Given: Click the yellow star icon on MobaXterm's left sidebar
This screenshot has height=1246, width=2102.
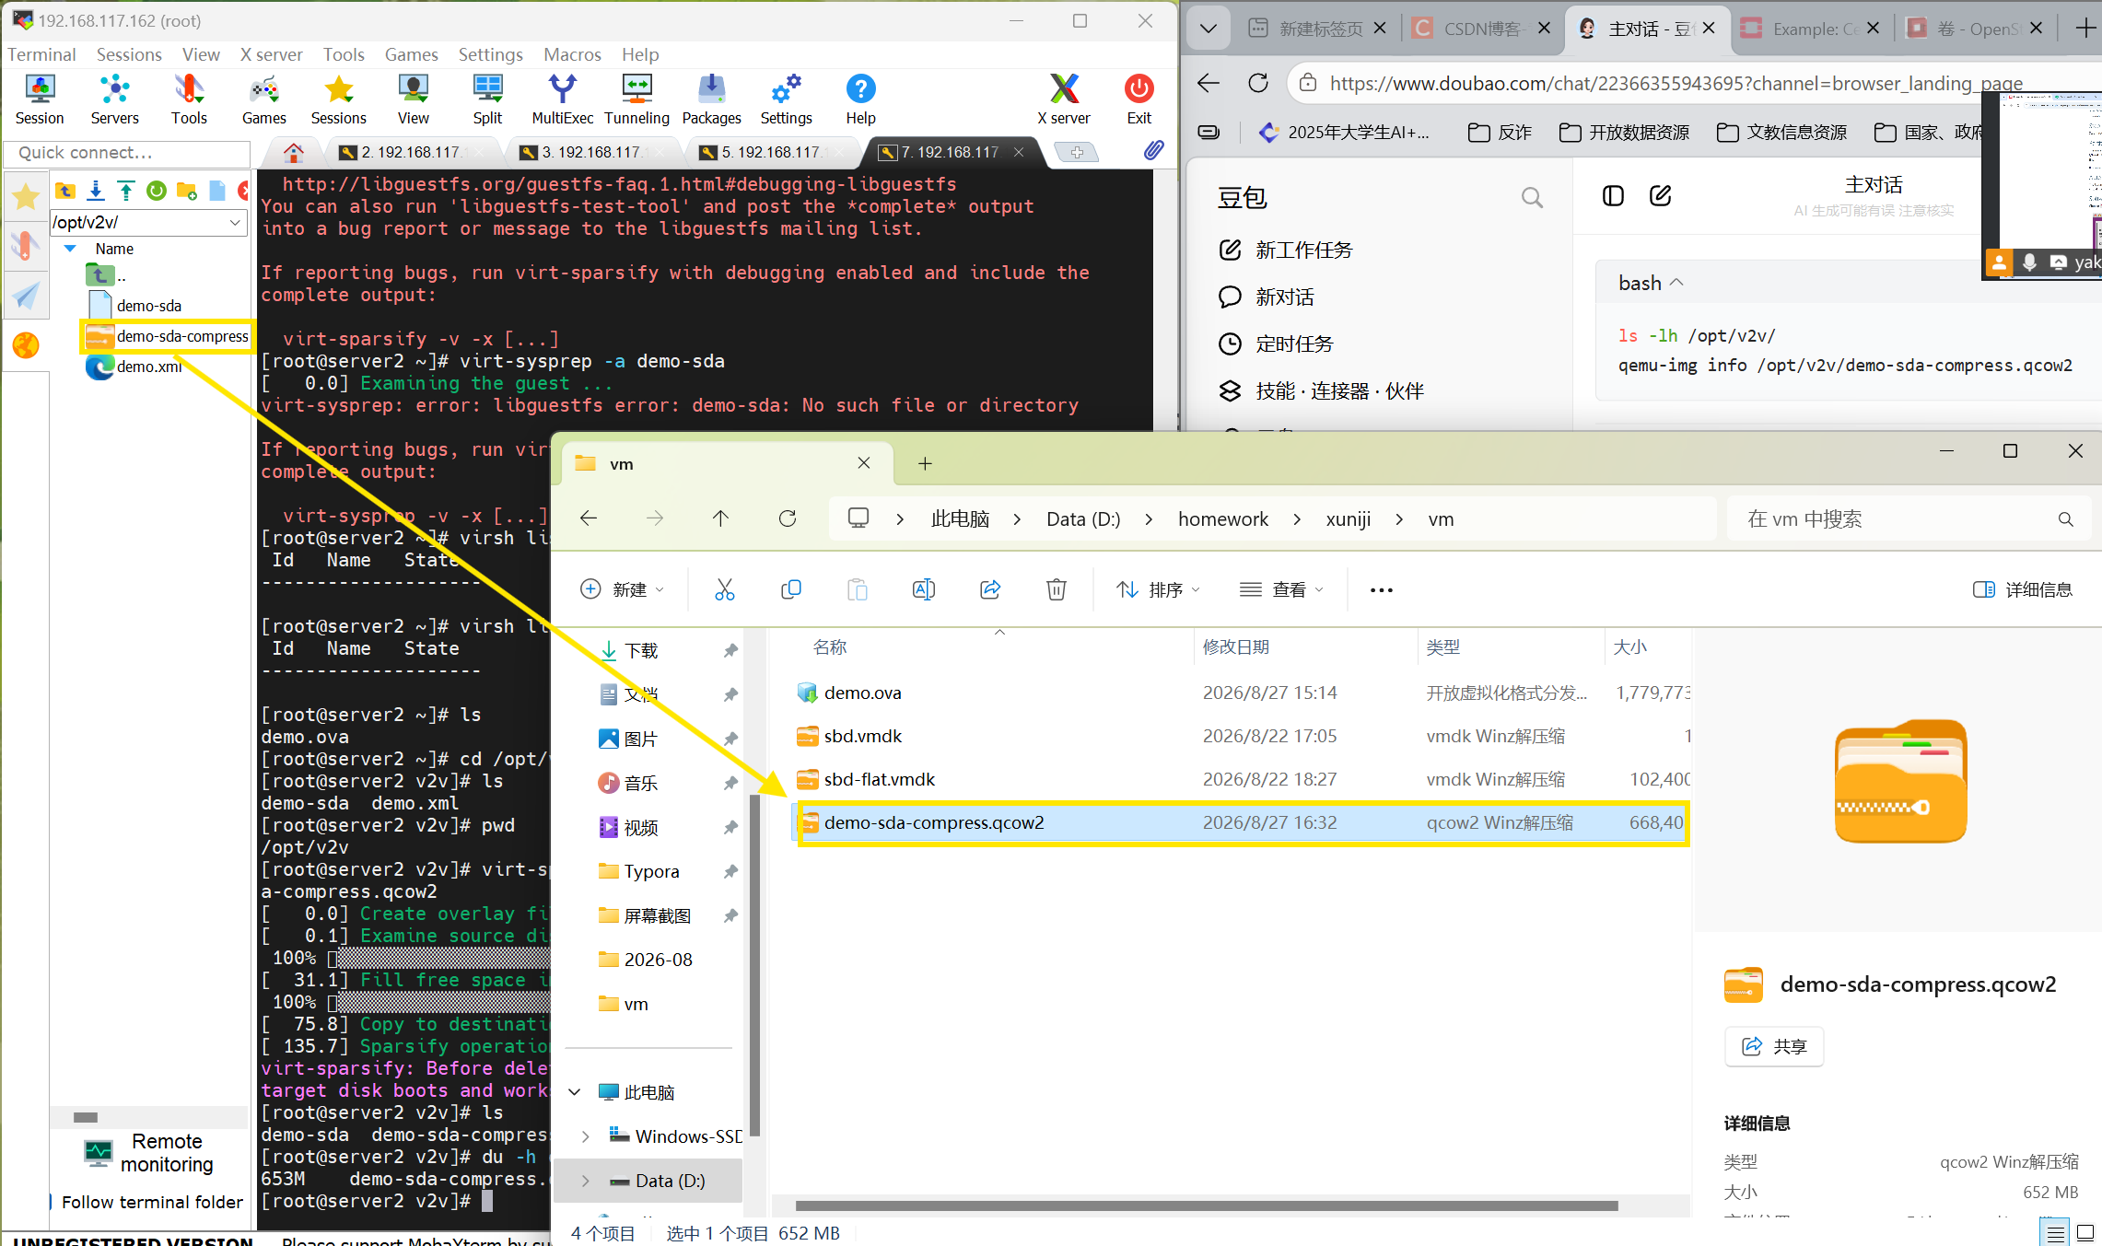Looking at the screenshot, I should click(26, 196).
